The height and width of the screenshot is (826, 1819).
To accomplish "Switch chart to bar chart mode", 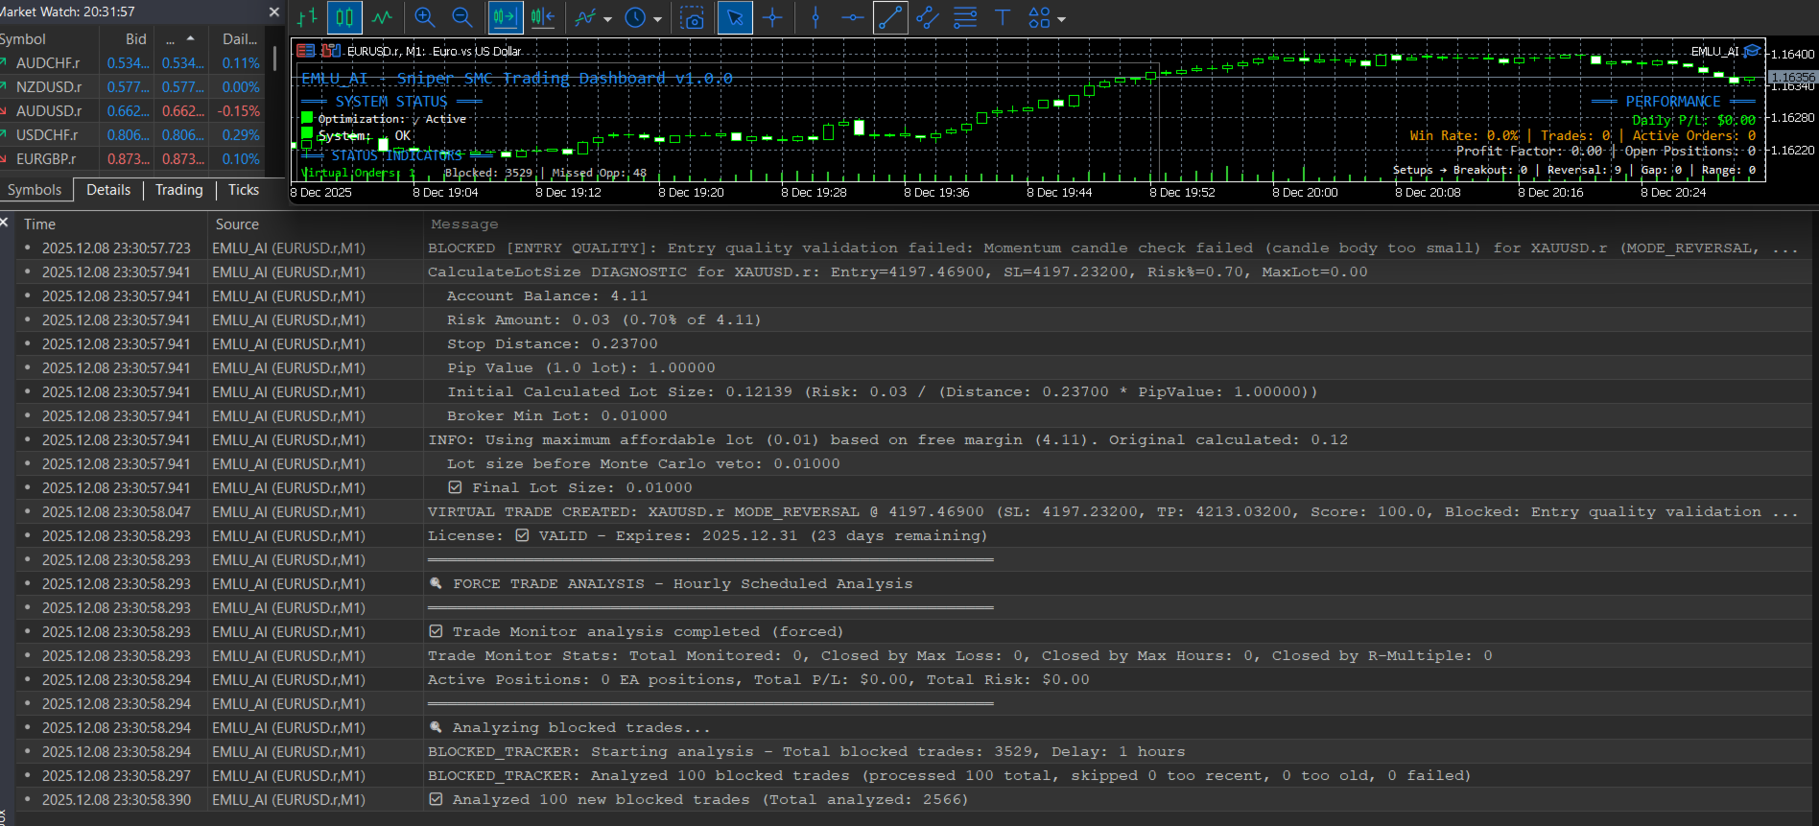I will 307,17.
